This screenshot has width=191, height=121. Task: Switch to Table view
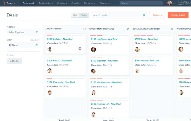pyautogui.click(x=75, y=15)
